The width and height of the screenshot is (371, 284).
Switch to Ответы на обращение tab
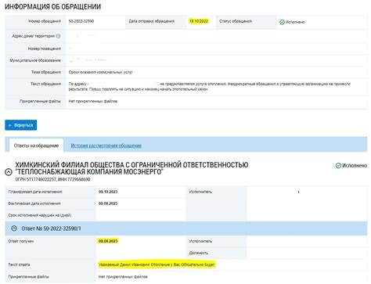coord(36,146)
